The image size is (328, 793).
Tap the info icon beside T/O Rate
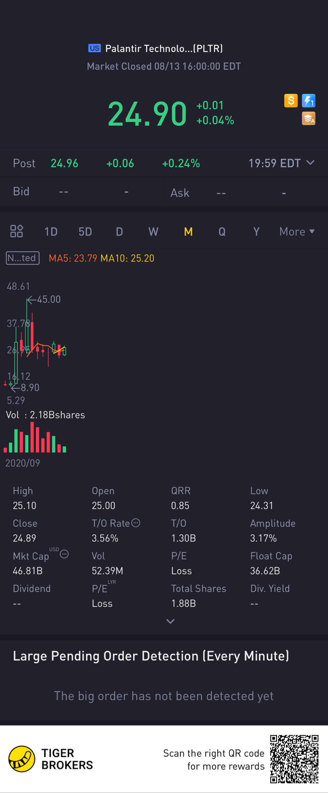[x=136, y=523]
